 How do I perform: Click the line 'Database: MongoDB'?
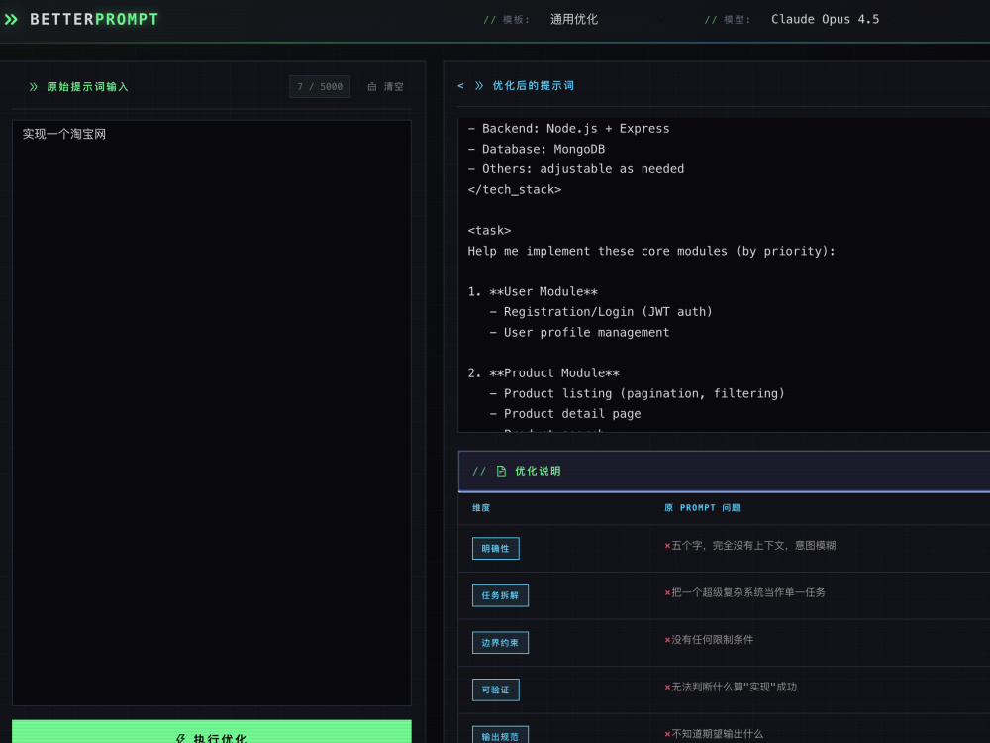[536, 150]
